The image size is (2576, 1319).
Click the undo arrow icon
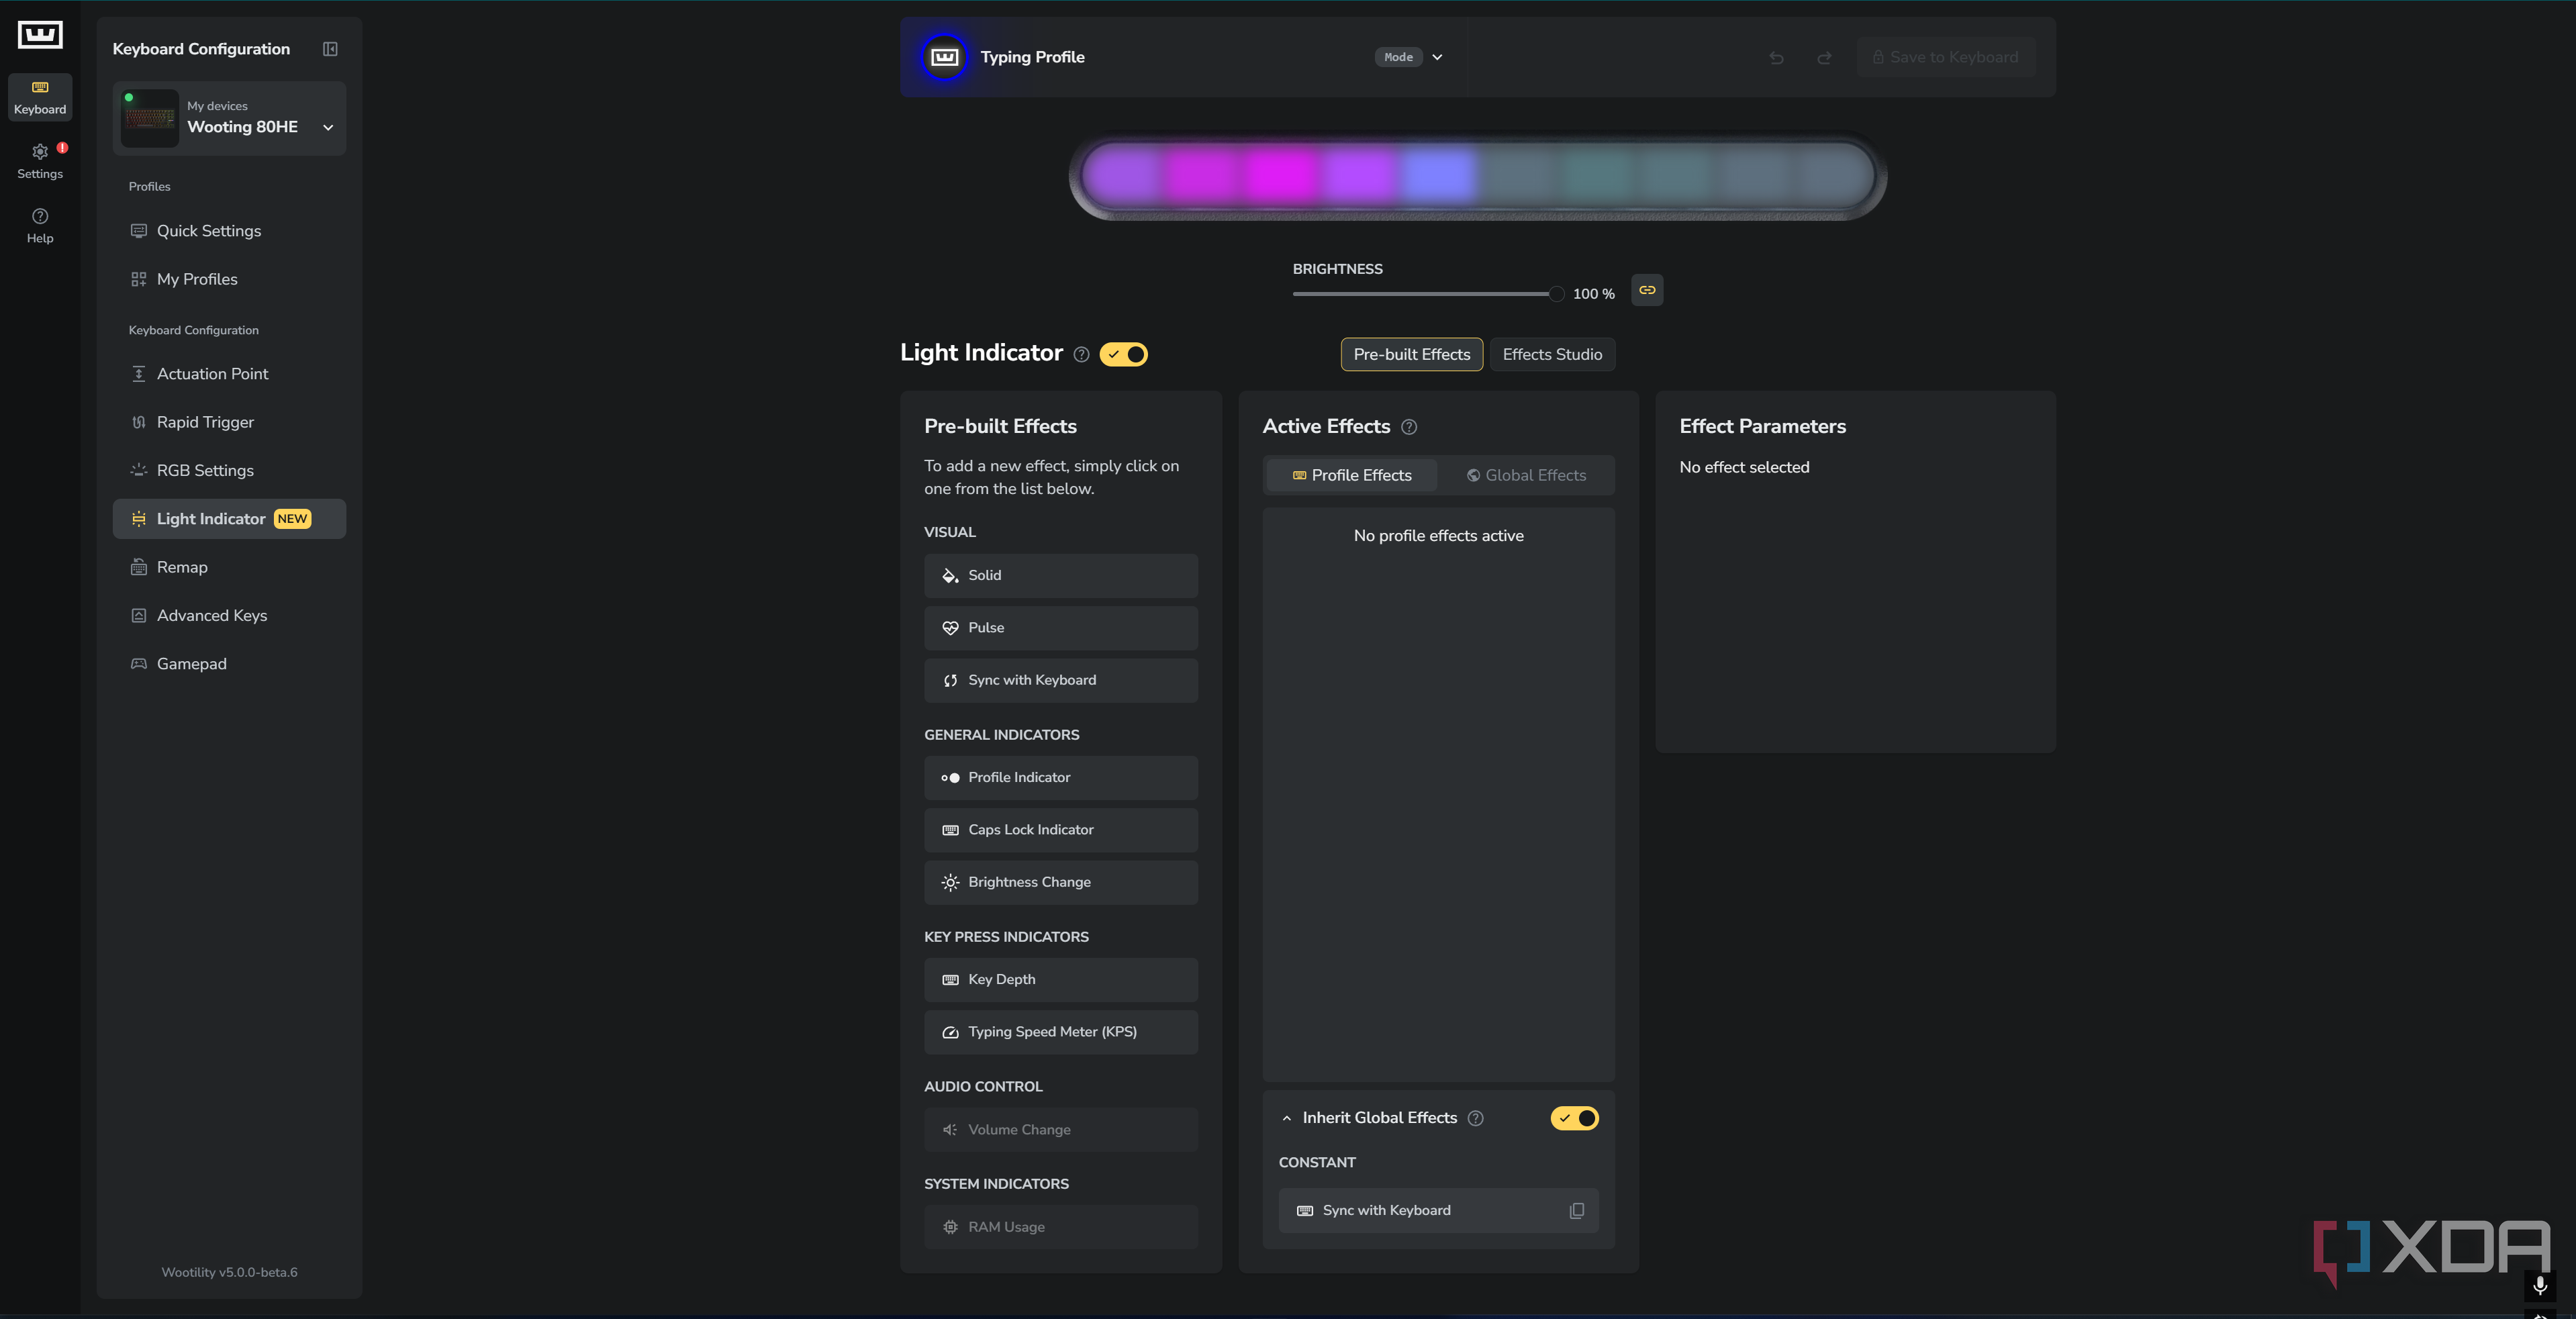tap(1776, 58)
